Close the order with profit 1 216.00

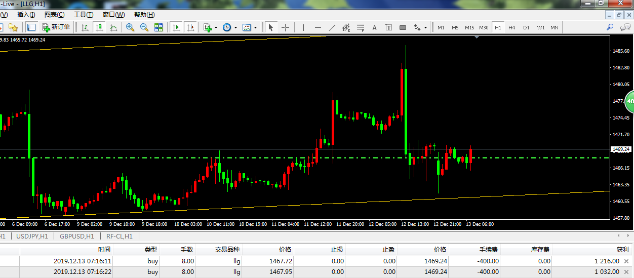pos(626,261)
